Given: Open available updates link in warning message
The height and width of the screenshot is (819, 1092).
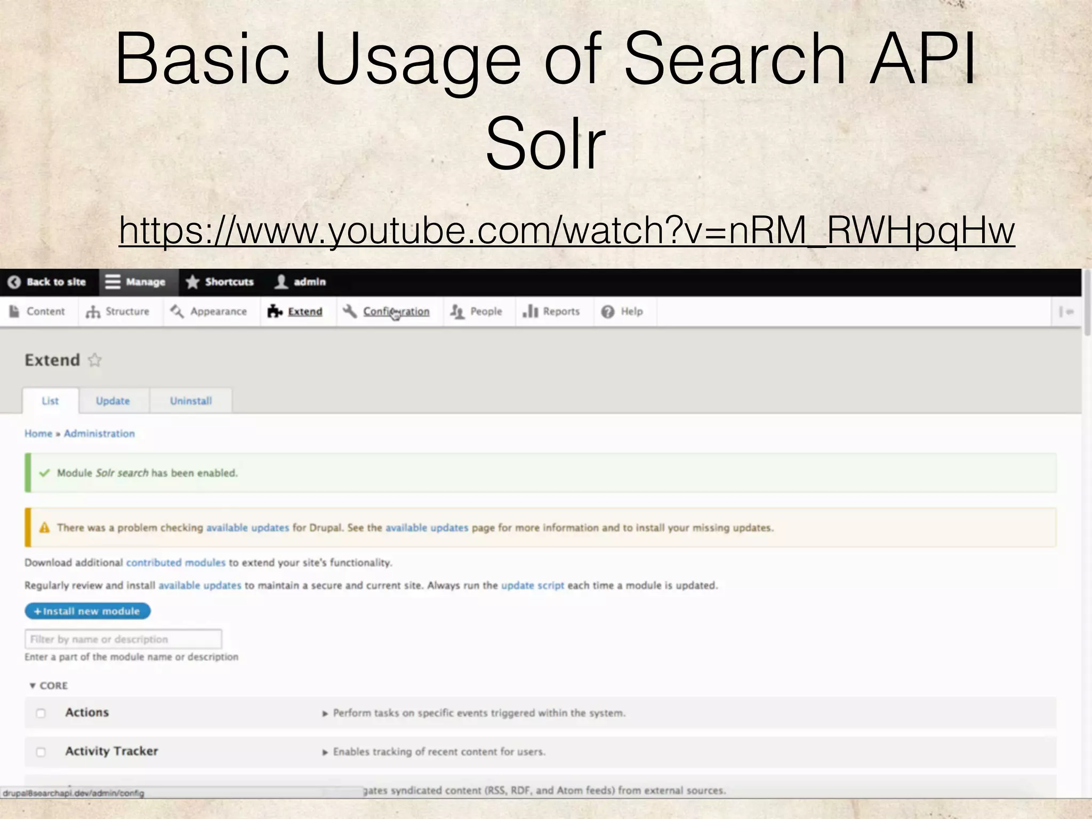Looking at the screenshot, I should (247, 528).
